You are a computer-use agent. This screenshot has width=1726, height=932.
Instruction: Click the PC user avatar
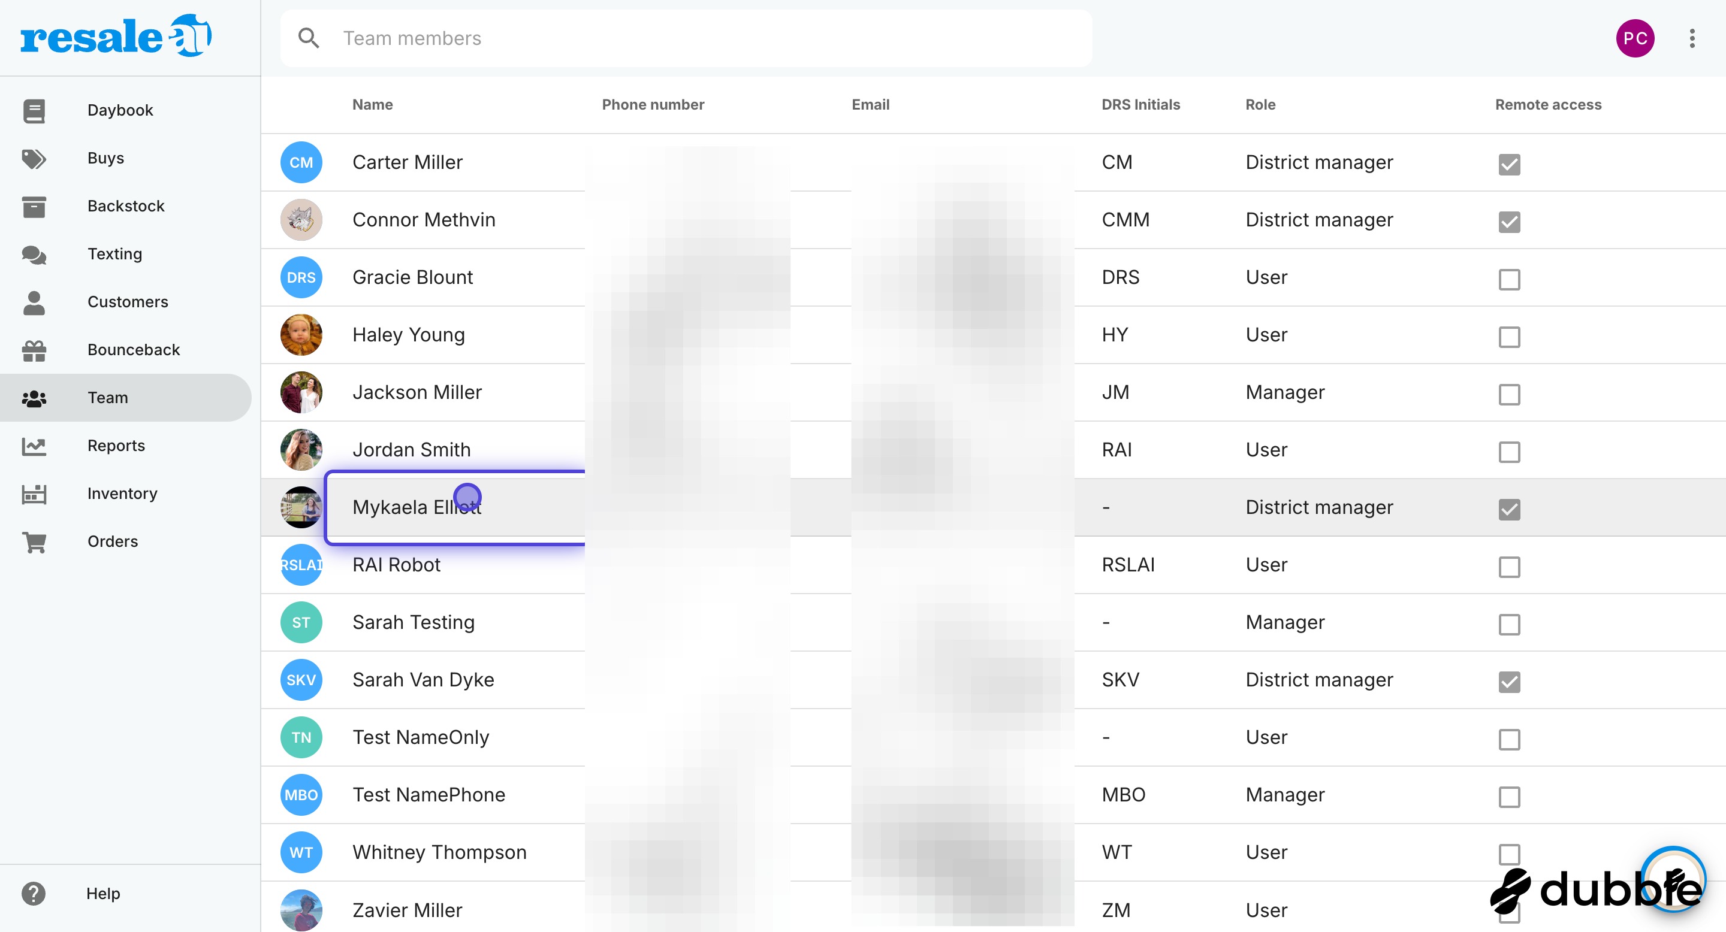[x=1635, y=38]
